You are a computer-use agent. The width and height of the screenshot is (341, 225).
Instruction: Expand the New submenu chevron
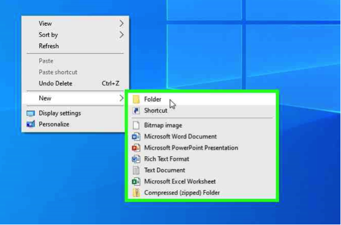point(122,98)
